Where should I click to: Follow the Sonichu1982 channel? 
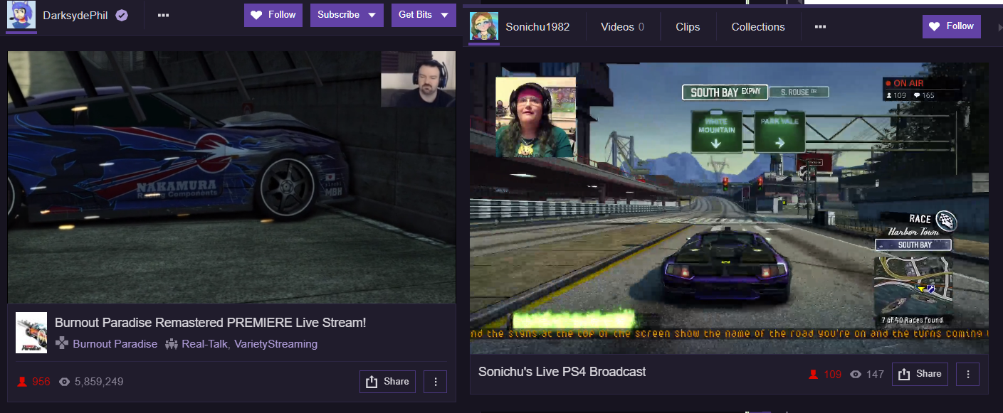[x=952, y=26]
